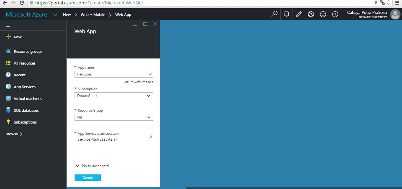Click the Web App breadcrumb
402x189 pixels.
(123, 14)
